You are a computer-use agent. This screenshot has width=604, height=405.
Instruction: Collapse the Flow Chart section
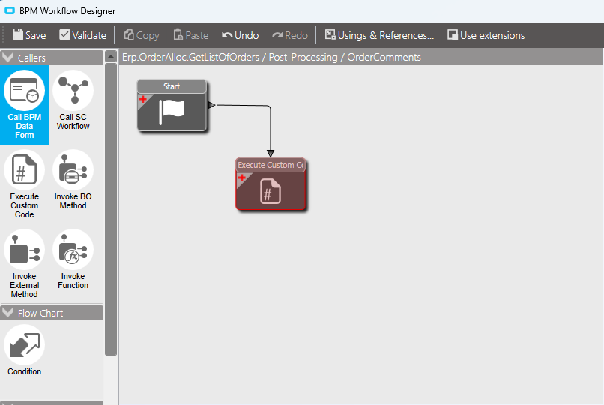7,313
